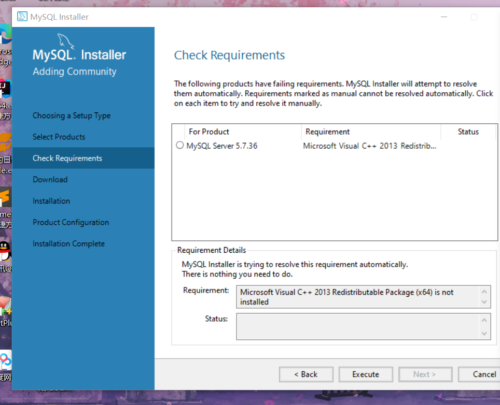Image resolution: width=500 pixels, height=405 pixels.
Task: Click up arrow in Status details box
Action: coord(484,320)
